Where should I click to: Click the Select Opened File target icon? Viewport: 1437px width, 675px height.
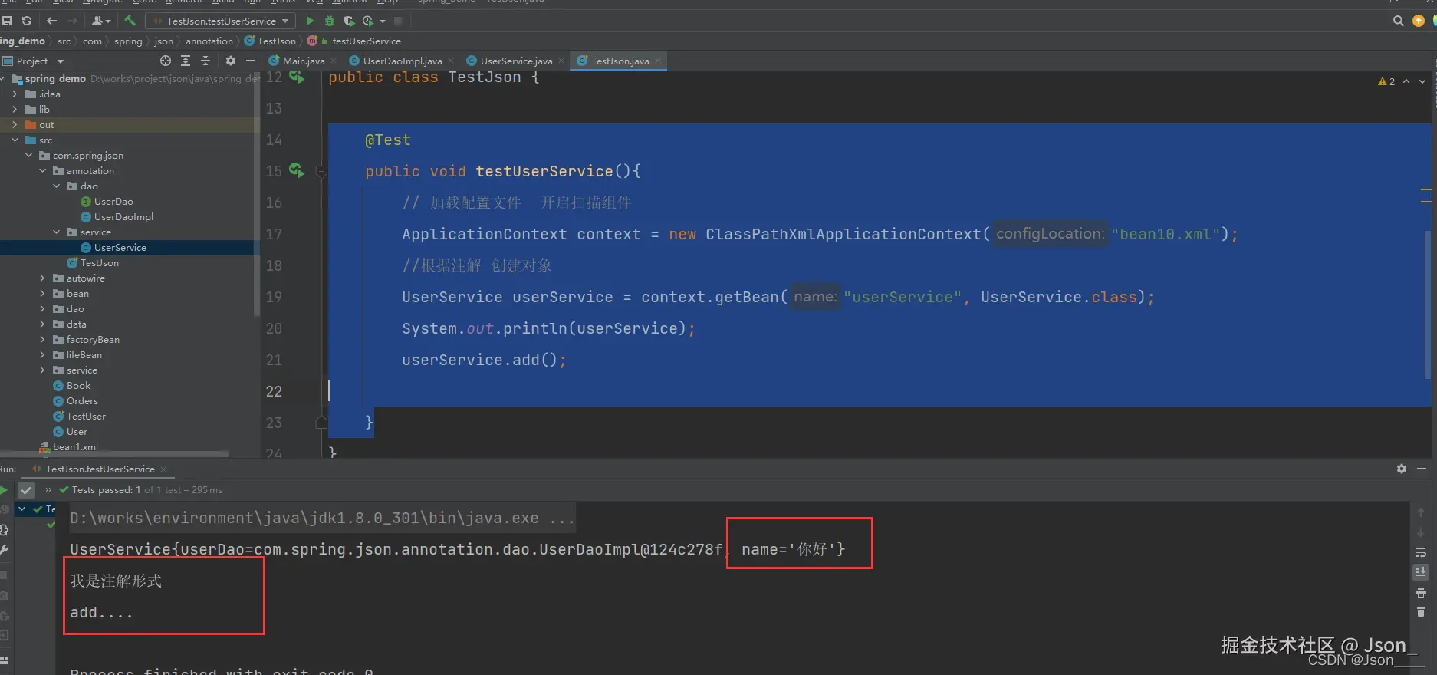pos(166,61)
